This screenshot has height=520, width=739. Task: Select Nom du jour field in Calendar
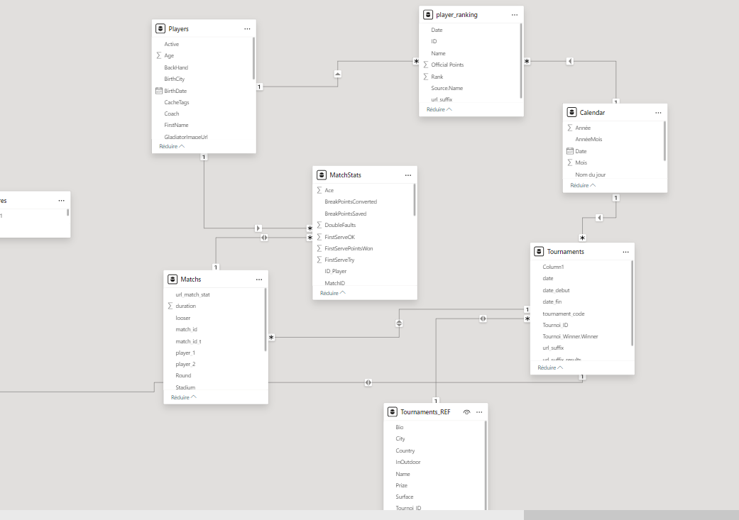point(590,175)
